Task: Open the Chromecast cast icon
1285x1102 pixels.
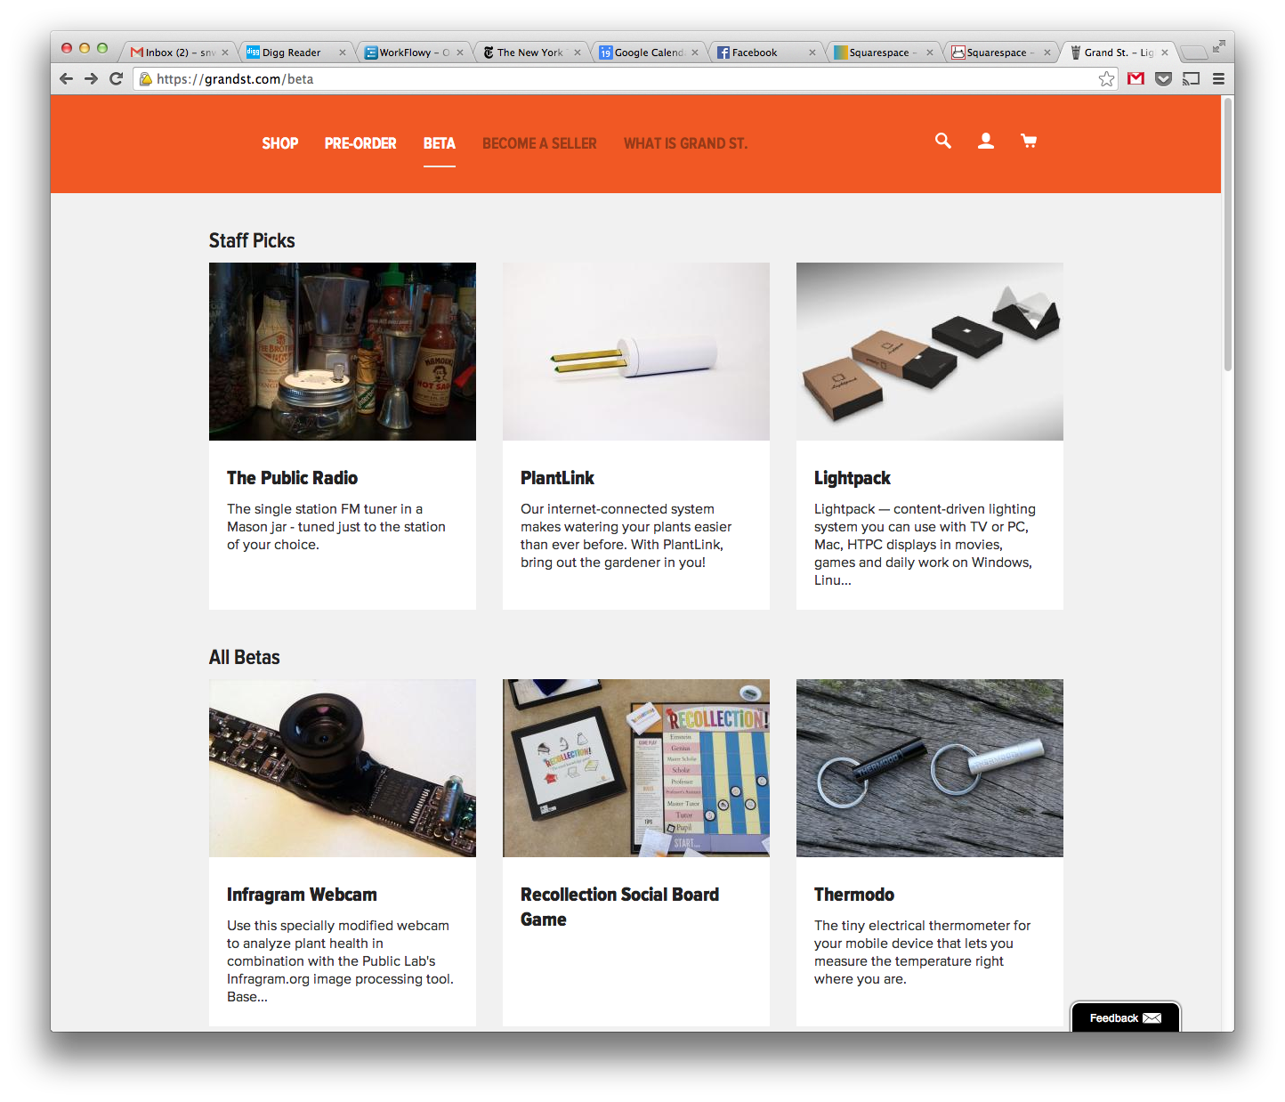Action: [x=1191, y=78]
